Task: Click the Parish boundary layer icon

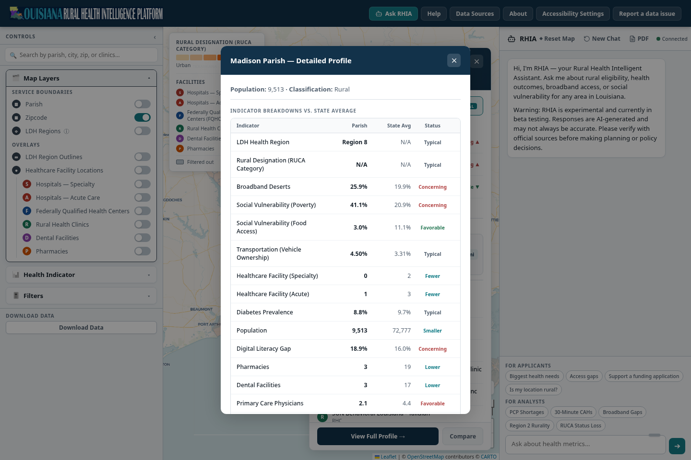Action: (16, 104)
